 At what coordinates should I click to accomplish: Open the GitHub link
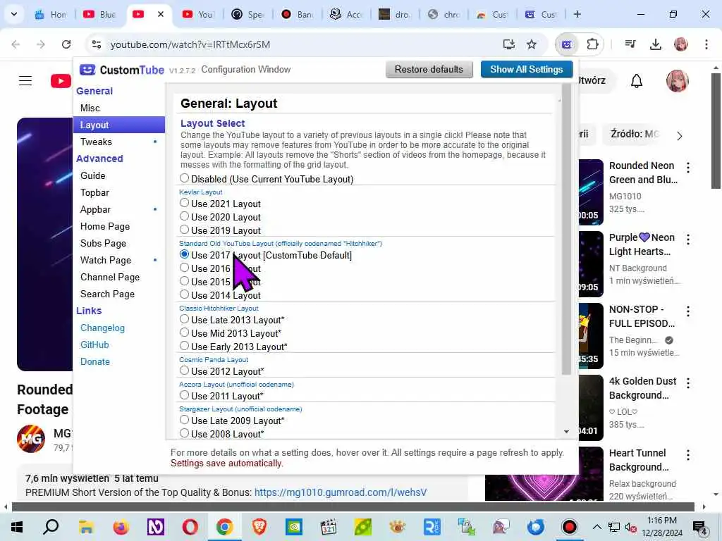(94, 345)
